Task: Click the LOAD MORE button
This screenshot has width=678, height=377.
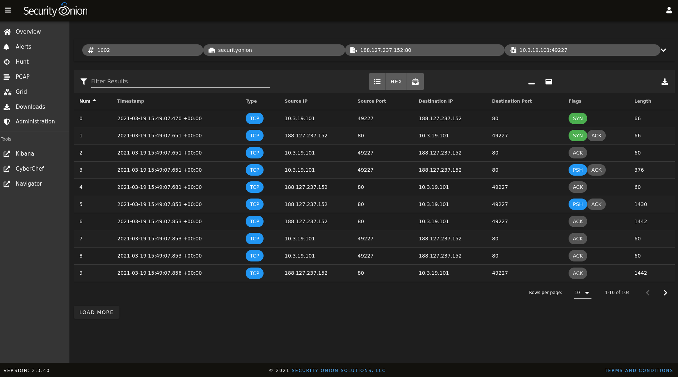Action: [96, 312]
